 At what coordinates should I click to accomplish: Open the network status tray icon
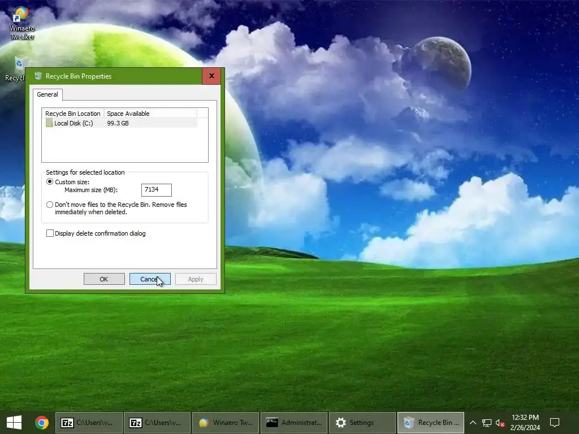pos(487,423)
